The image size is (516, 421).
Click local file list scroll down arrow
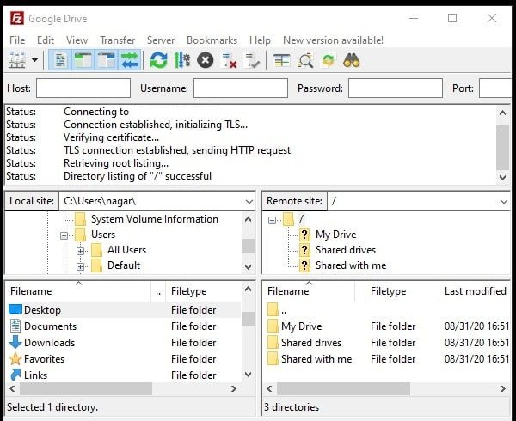pyautogui.click(x=249, y=375)
